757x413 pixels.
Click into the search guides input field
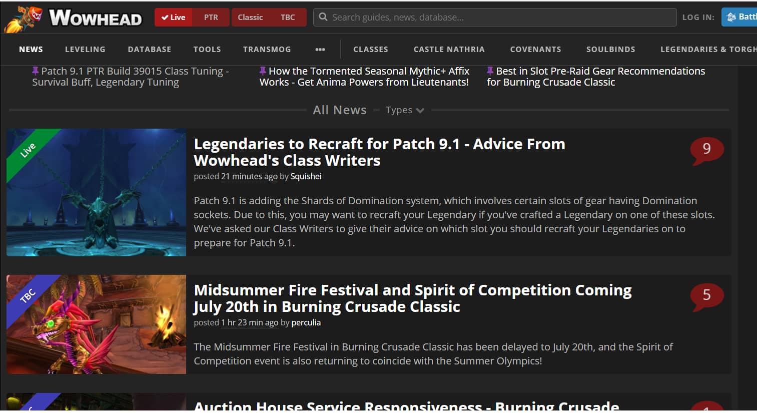pos(500,17)
